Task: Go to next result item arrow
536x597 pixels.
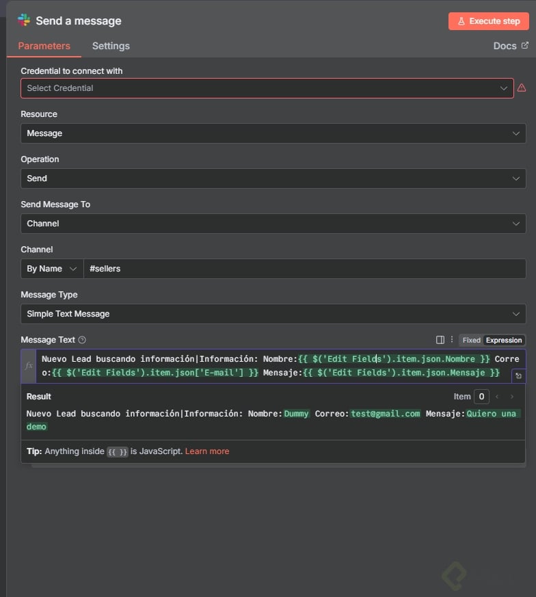Action: click(512, 397)
